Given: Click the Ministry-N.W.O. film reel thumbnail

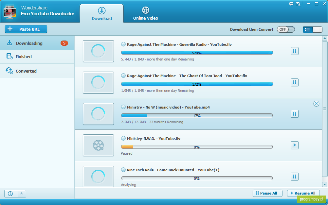Looking at the screenshot, I should point(98,145).
